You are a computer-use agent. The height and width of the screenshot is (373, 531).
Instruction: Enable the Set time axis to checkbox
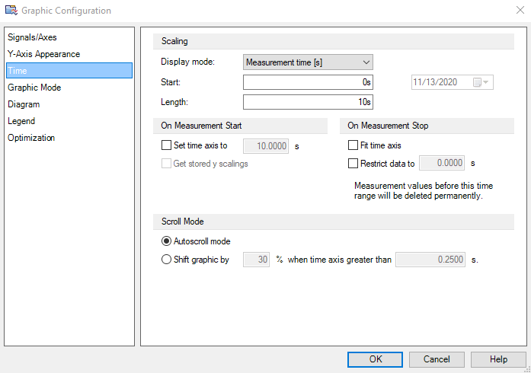click(166, 145)
